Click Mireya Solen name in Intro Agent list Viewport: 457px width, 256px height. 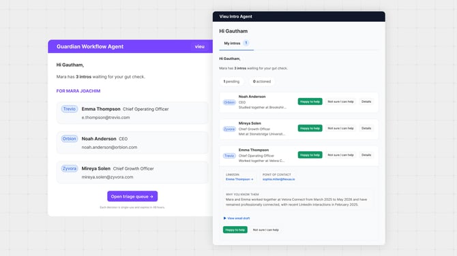250,123
